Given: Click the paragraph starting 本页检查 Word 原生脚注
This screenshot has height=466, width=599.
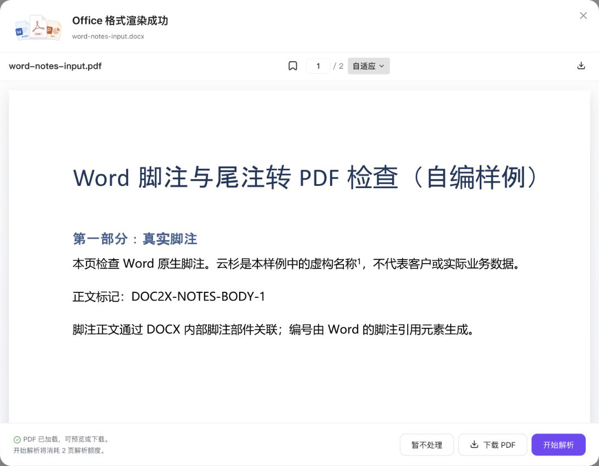Looking at the screenshot, I should pyautogui.click(x=296, y=264).
